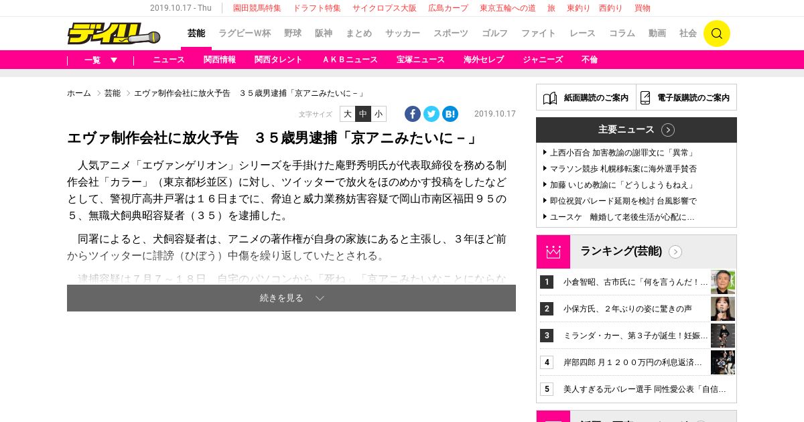The height and width of the screenshot is (422, 804).
Task: Open the サッカー tab
Action: click(403, 33)
